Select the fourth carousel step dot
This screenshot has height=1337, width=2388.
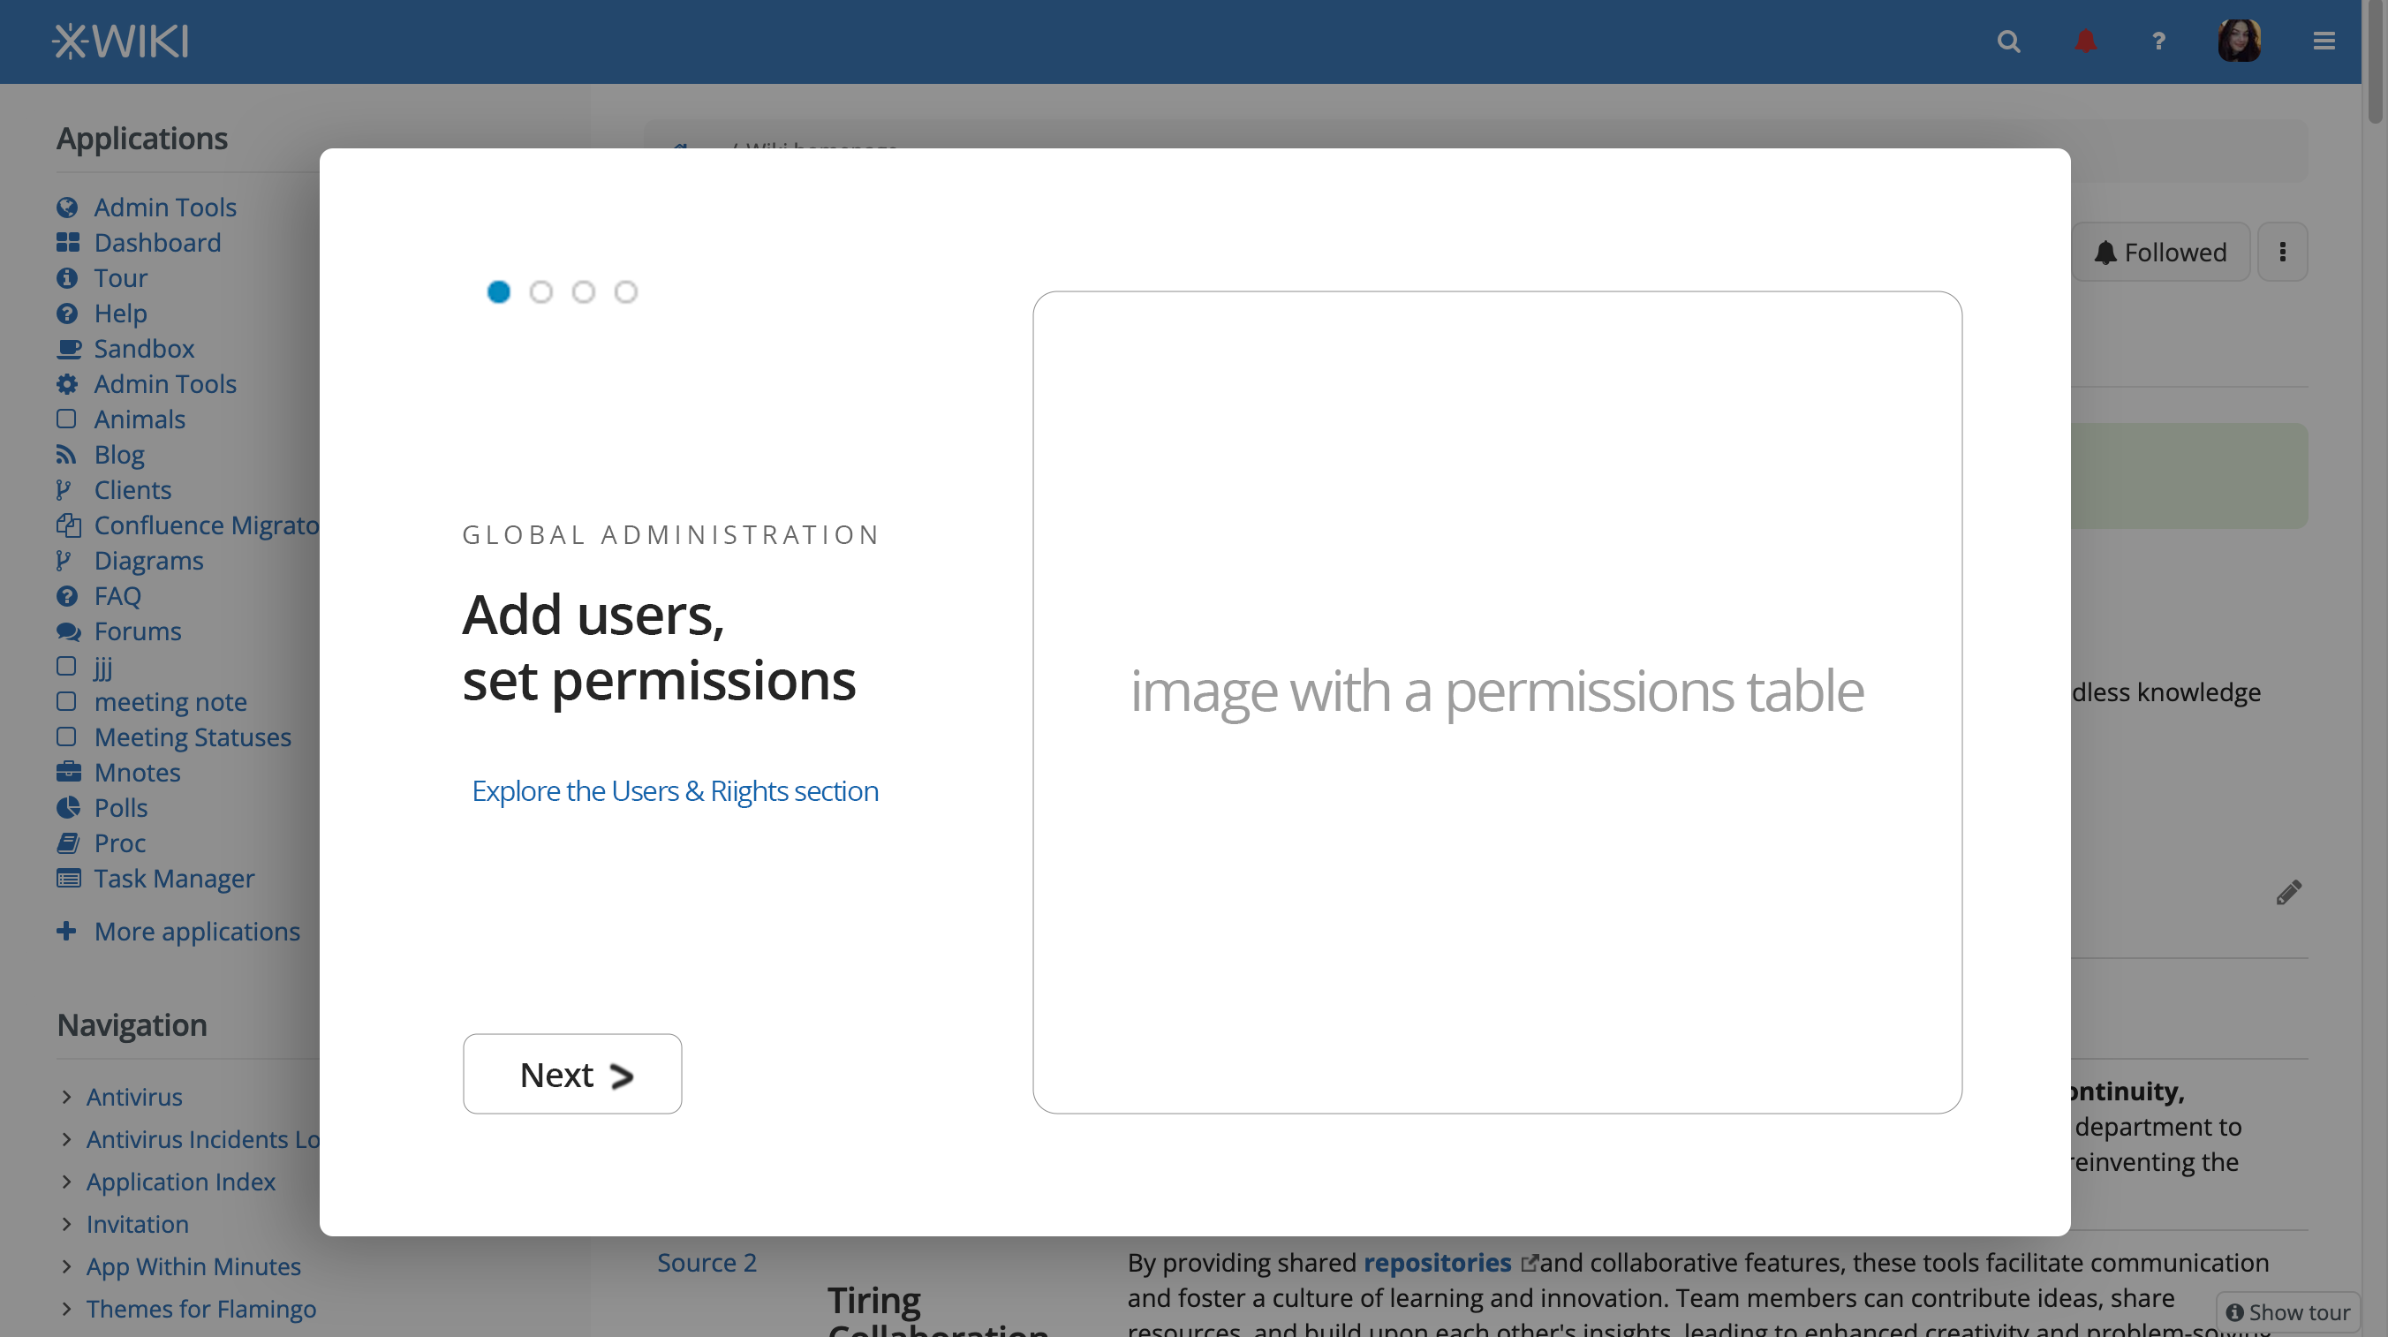pos(626,292)
